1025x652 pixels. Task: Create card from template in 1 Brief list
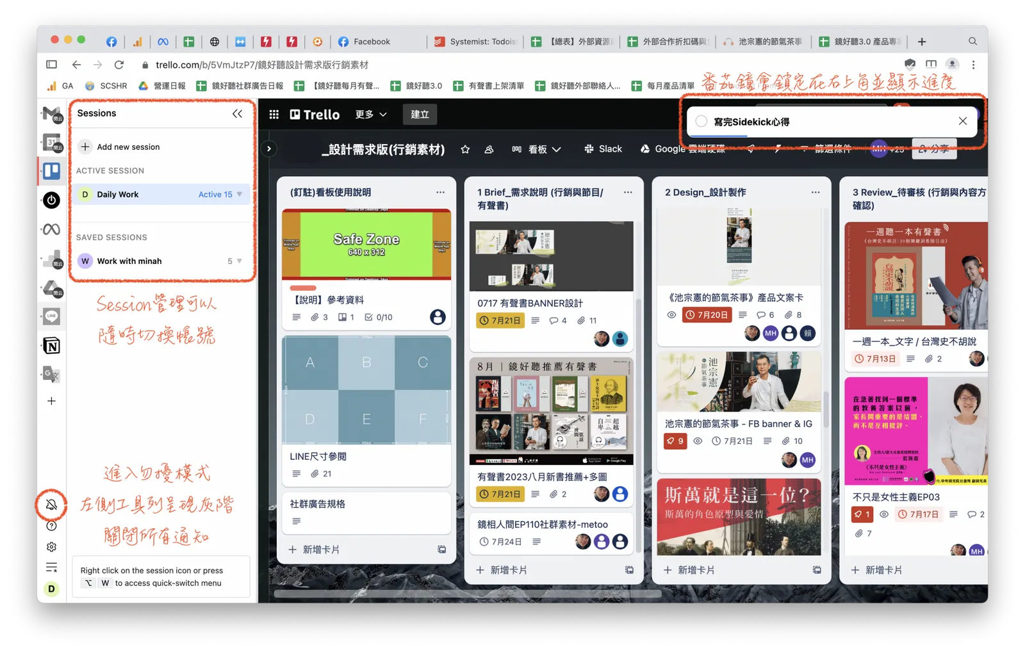click(x=629, y=570)
